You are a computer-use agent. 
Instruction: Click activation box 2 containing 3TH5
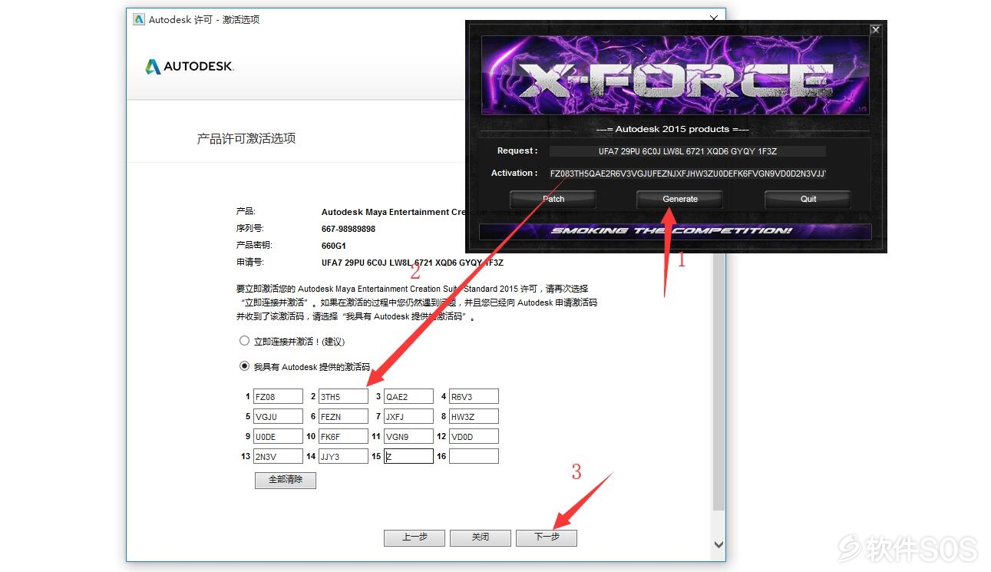[343, 397]
